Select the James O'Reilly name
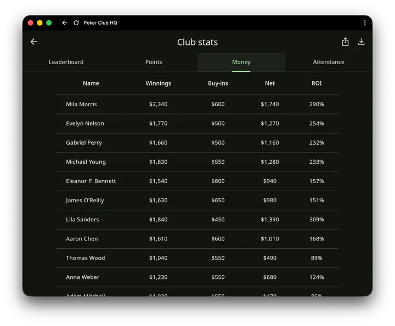The width and height of the screenshot is (395, 326). click(85, 200)
